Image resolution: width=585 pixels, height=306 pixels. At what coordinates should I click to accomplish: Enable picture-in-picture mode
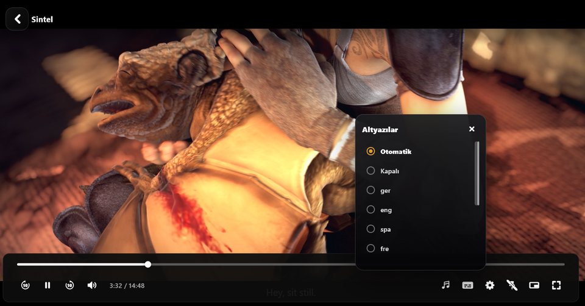(534, 285)
